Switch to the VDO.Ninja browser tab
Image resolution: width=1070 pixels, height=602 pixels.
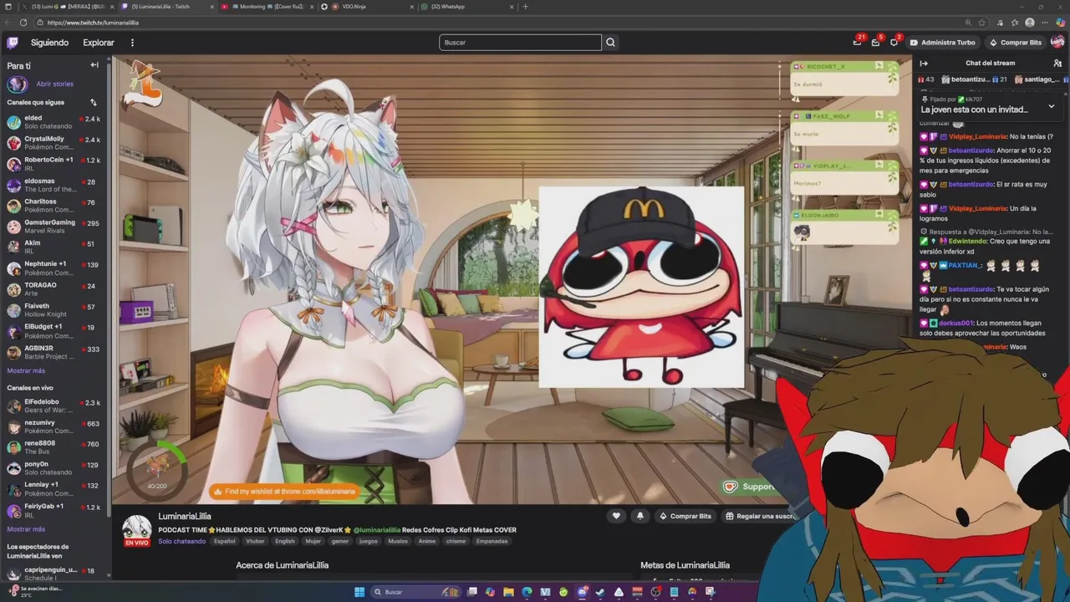(x=366, y=7)
